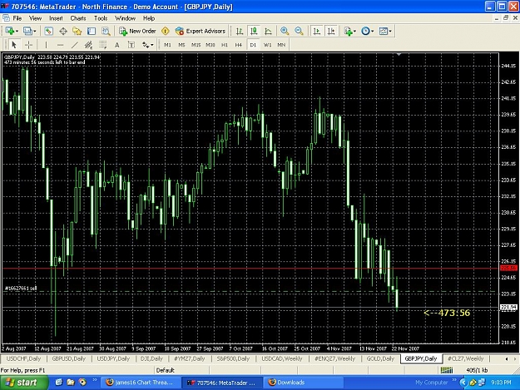Switch to the USDCHF,Daily chart tab
The image size is (520, 390).
click(x=23, y=358)
